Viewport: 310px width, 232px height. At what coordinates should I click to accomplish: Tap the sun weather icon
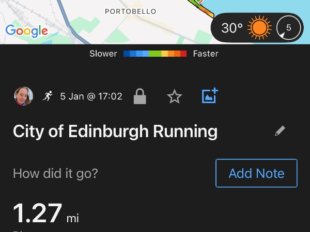tap(259, 28)
